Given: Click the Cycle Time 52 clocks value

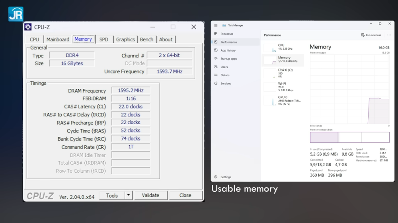Looking at the screenshot, I should [131, 131].
